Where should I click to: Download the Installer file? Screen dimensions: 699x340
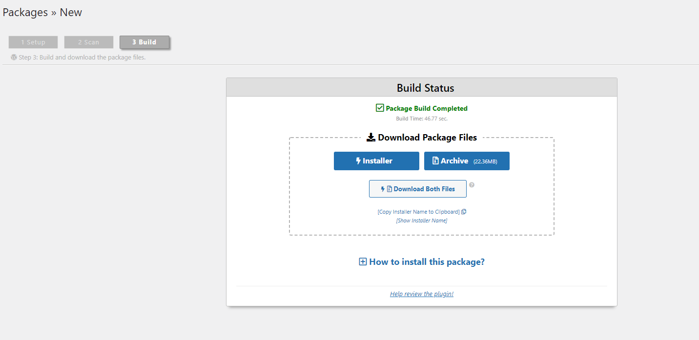point(376,161)
